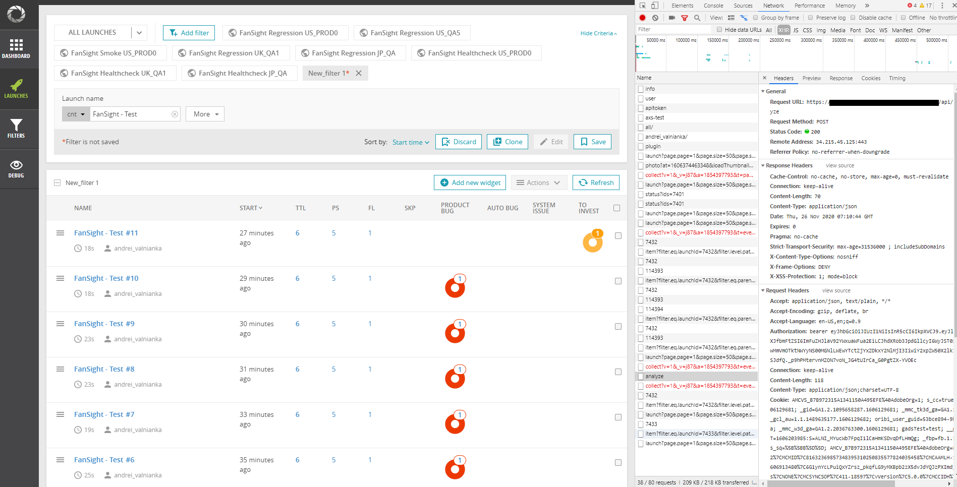The width and height of the screenshot is (957, 487).
Task: Stop recording network log with red record button
Action: click(642, 18)
